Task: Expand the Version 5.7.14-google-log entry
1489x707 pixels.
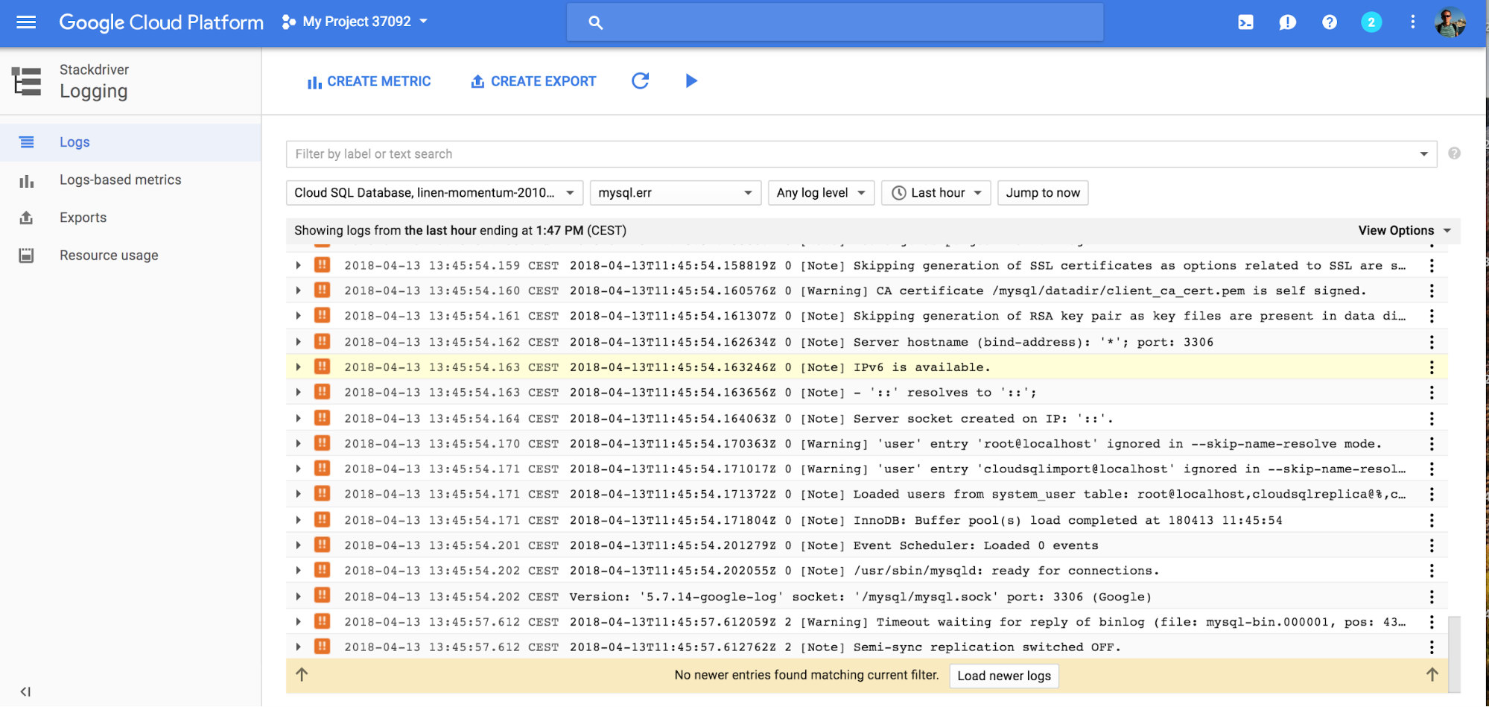Action: tap(298, 596)
